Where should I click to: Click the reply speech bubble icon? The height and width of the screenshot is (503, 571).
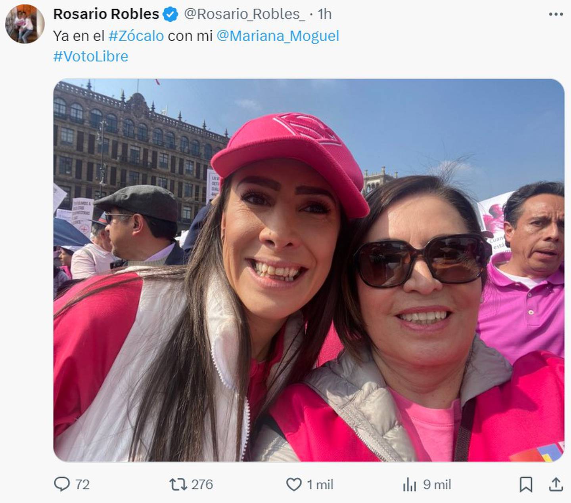pos(61,484)
